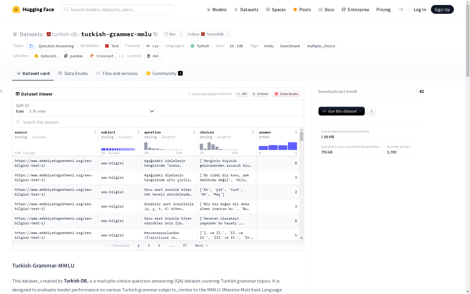Click Log In link
The width and height of the screenshot is (470, 294).
[420, 9]
